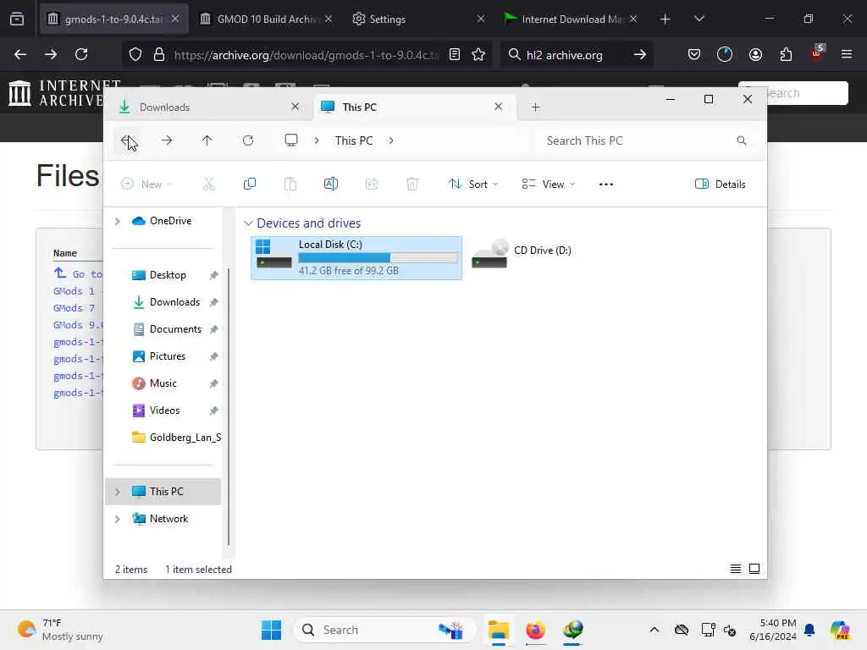Click Firefox tracking protection shield icon
Viewport: 867px width, 650px height.
click(135, 54)
